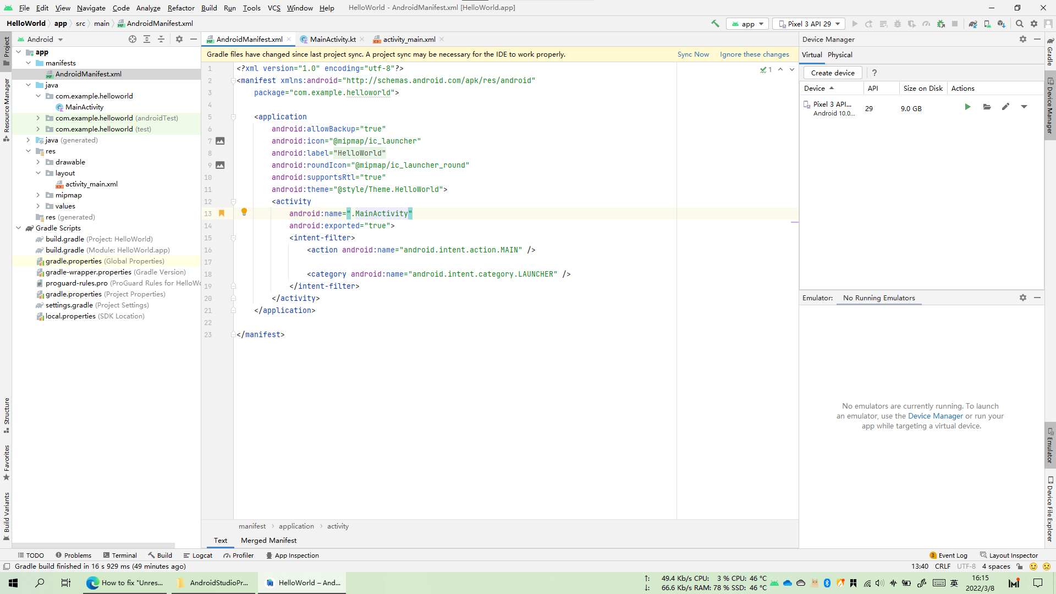Open Emulator panel settings gear
The width and height of the screenshot is (1056, 594).
coord(1023,298)
